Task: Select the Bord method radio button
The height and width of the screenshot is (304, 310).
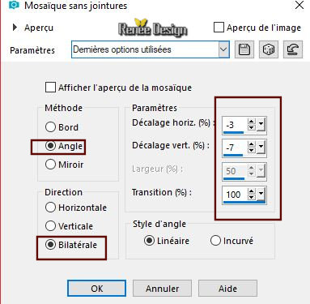Action: [x=50, y=127]
